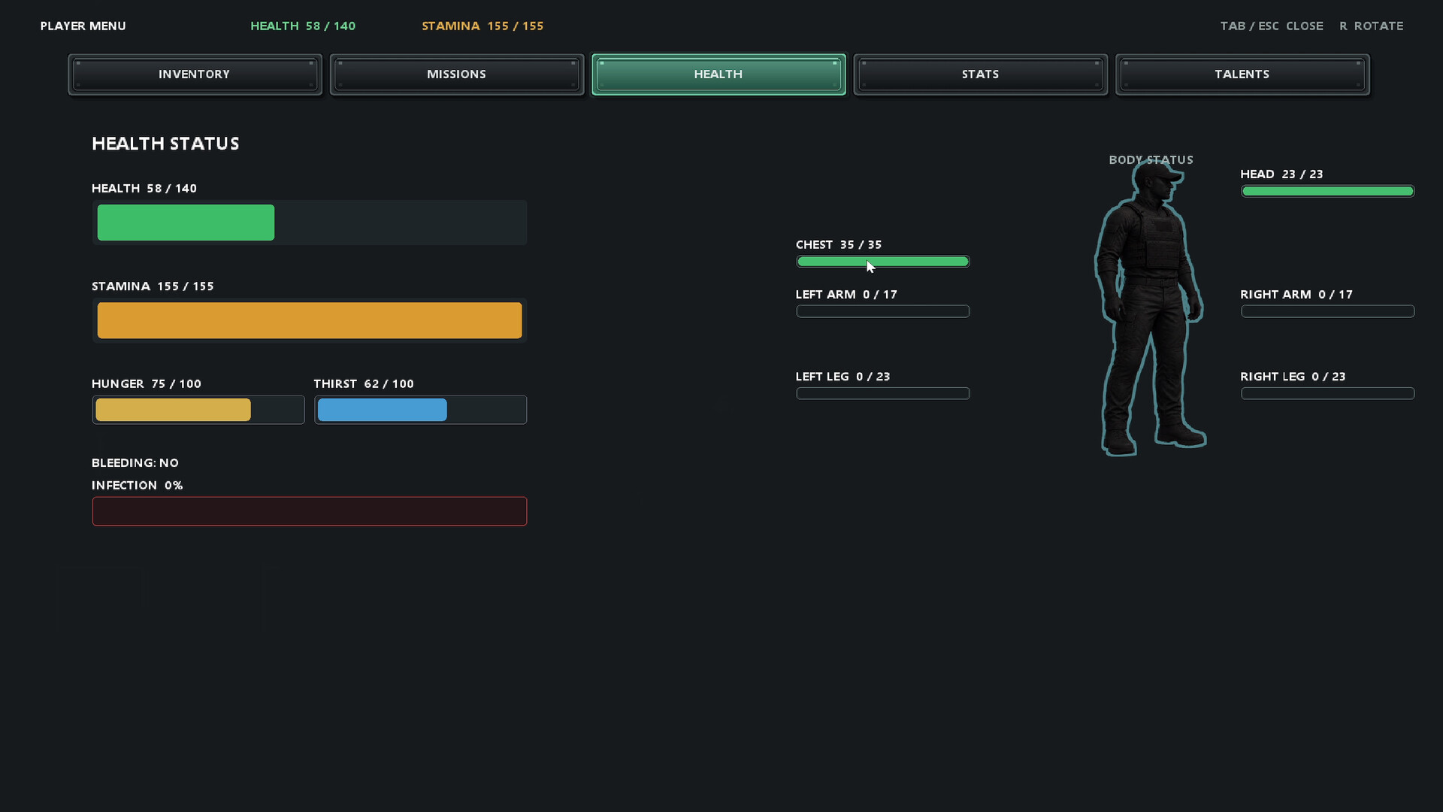The height and width of the screenshot is (812, 1443).
Task: Click the 'RIGHT LEG 0 / 23' label
Action: coord(1293,376)
